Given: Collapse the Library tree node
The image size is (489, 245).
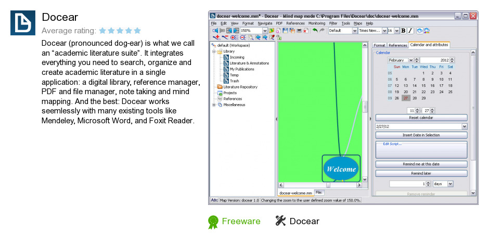Looking at the screenshot, I should (214, 51).
